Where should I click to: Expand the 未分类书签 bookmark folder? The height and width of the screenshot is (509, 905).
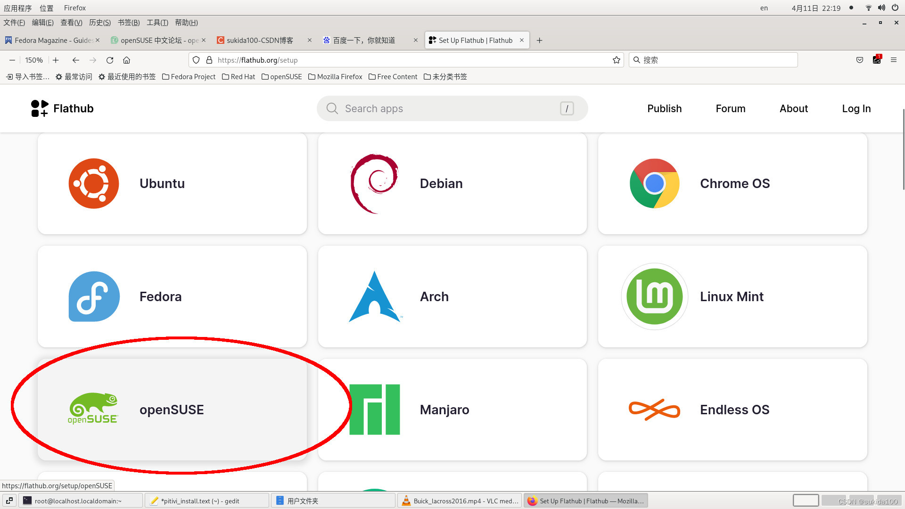pyautogui.click(x=445, y=76)
